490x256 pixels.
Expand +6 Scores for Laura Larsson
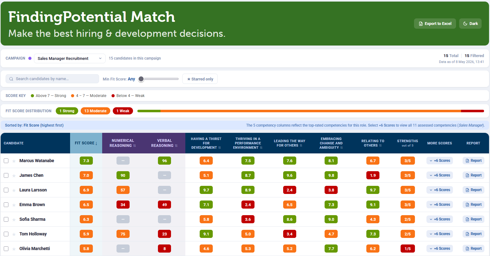point(440,190)
